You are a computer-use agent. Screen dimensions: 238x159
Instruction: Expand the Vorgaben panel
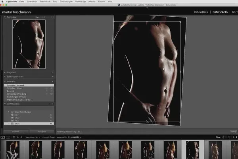pyautogui.click(x=5, y=72)
